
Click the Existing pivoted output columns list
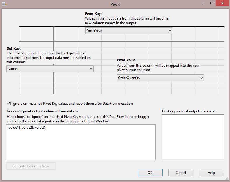(x=193, y=137)
